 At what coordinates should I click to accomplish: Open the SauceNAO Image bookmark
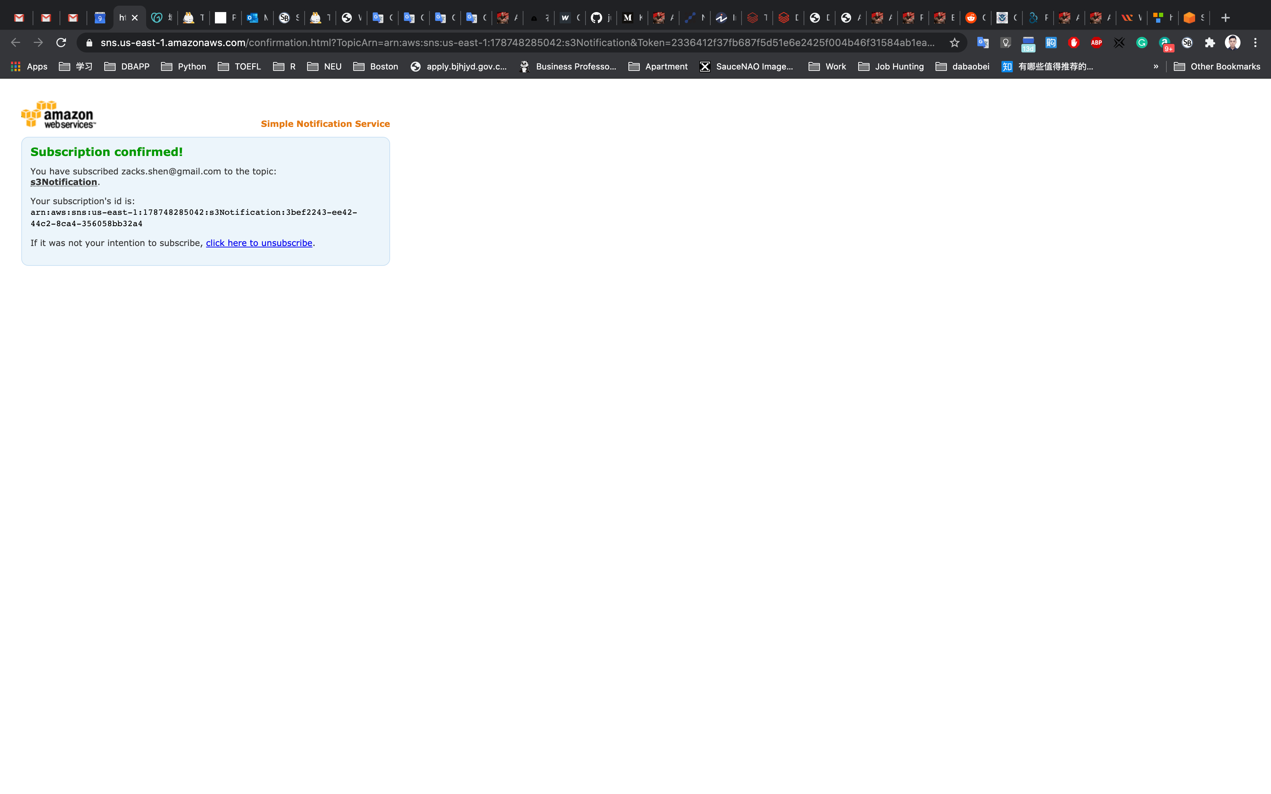click(x=746, y=66)
